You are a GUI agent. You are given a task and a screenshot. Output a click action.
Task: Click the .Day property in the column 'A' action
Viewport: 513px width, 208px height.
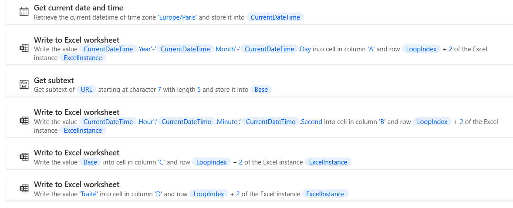(x=305, y=49)
